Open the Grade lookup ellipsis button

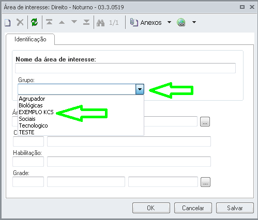coord(205,182)
